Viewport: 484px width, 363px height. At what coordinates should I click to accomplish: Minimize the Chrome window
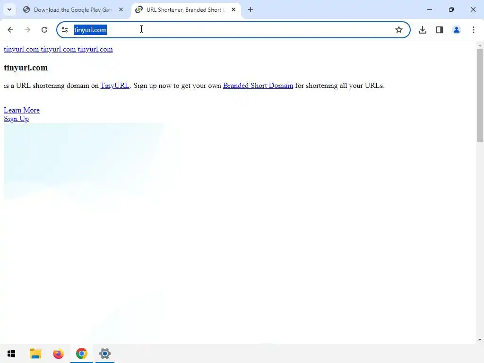[429, 9]
